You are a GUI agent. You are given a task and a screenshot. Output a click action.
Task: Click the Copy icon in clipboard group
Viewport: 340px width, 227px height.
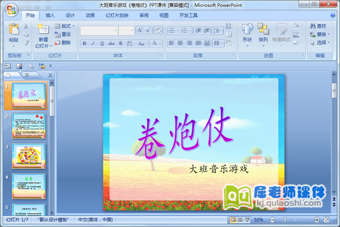[x=26, y=34]
